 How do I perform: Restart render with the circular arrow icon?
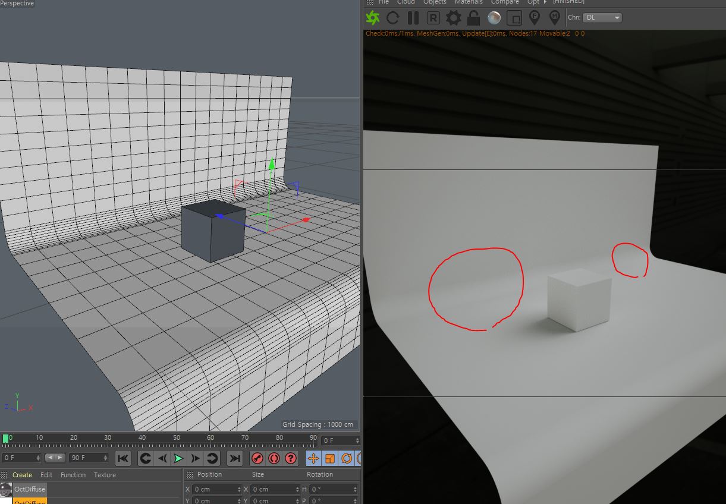pos(392,18)
